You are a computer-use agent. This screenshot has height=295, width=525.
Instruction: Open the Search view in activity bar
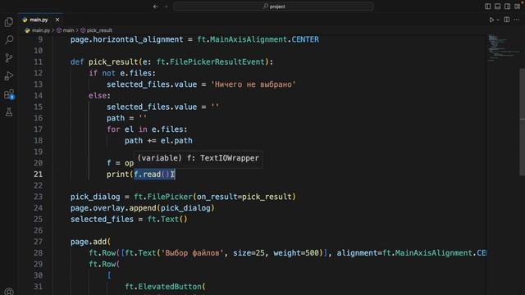tap(9, 40)
